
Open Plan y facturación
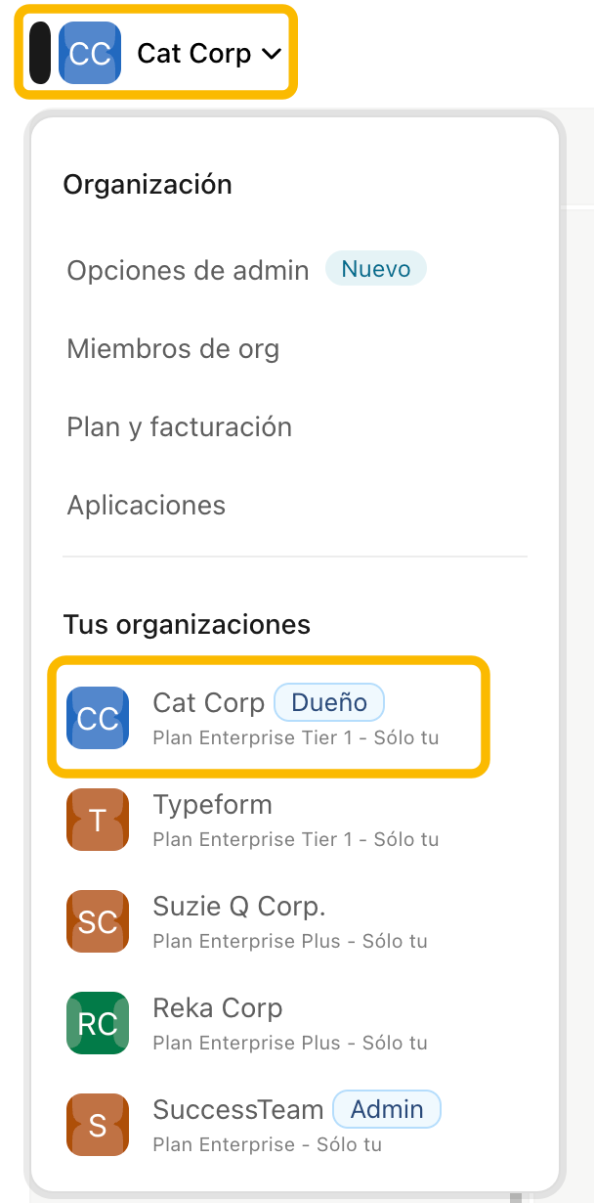click(x=179, y=426)
